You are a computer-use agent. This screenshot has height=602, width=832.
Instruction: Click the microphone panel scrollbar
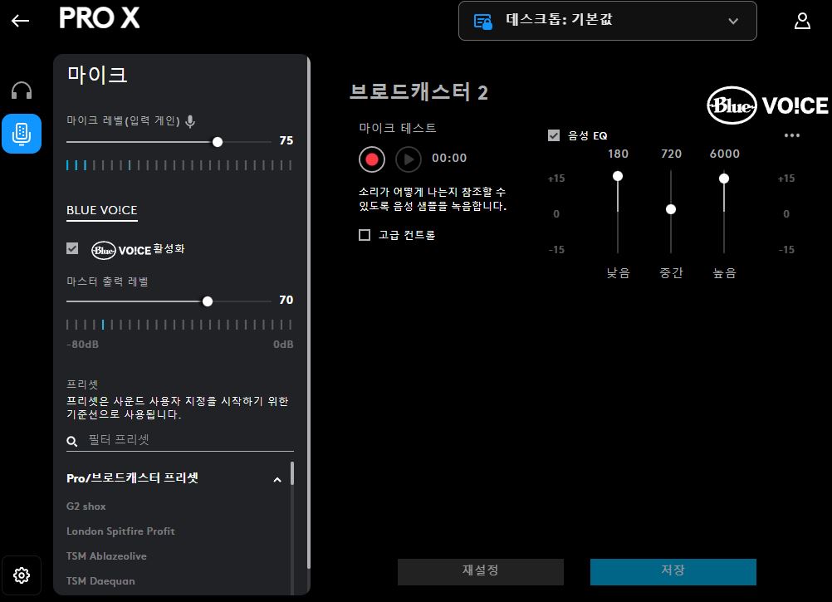coord(308,313)
